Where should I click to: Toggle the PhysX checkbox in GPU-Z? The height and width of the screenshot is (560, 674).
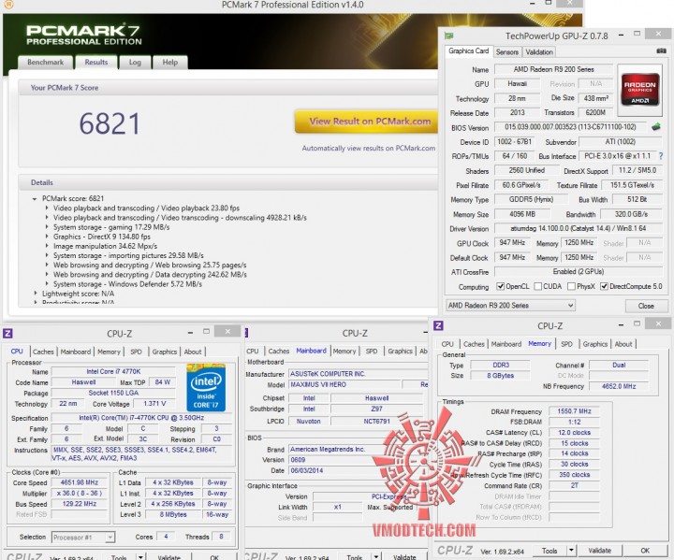(x=571, y=286)
